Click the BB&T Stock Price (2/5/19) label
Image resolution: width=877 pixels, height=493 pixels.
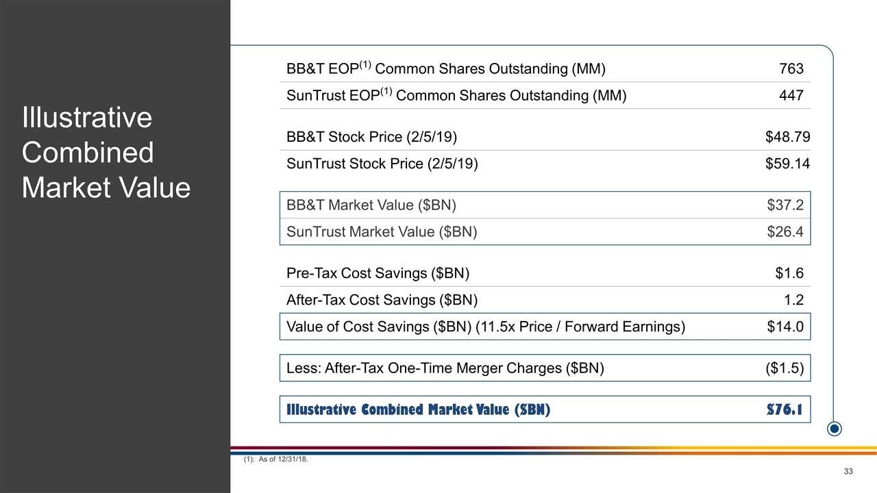(372, 137)
